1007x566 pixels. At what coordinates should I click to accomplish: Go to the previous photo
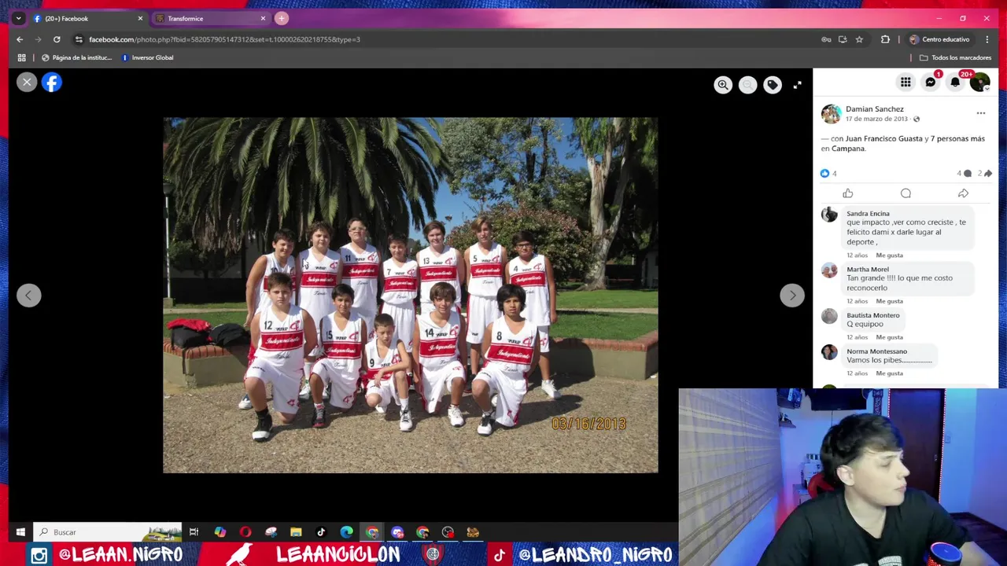tap(28, 295)
